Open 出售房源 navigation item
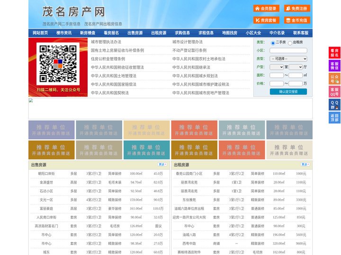Image resolution: width=341 pixels, height=255 pixels. click(135, 33)
